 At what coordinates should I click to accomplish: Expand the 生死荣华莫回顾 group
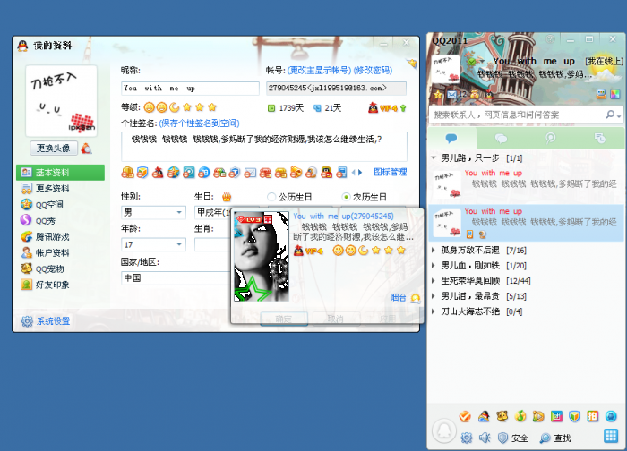[434, 281]
